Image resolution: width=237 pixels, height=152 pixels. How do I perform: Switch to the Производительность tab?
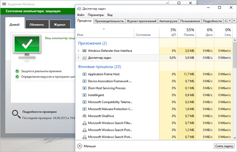click(x=109, y=21)
